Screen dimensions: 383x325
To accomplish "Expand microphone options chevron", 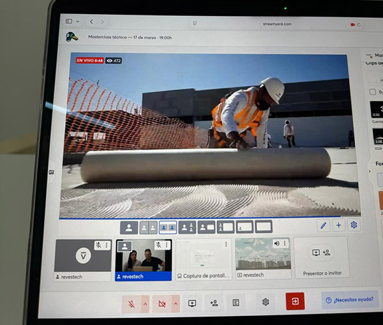I will tap(146, 304).
